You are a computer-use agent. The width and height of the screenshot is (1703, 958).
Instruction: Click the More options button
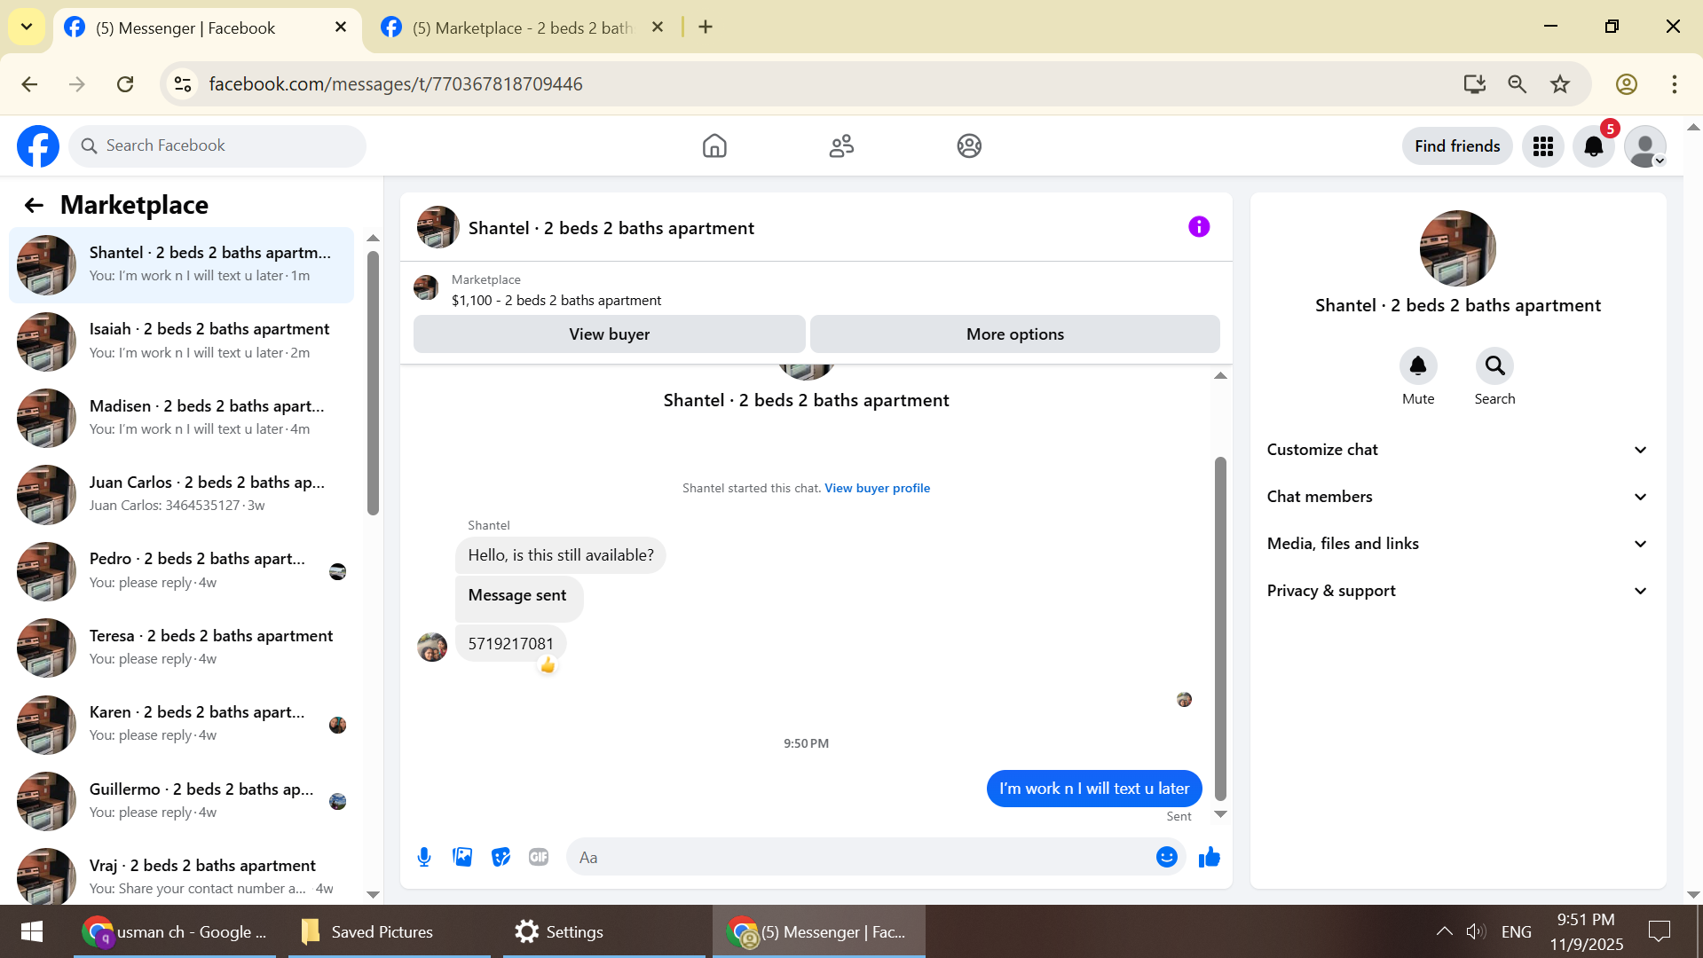pyautogui.click(x=1015, y=334)
